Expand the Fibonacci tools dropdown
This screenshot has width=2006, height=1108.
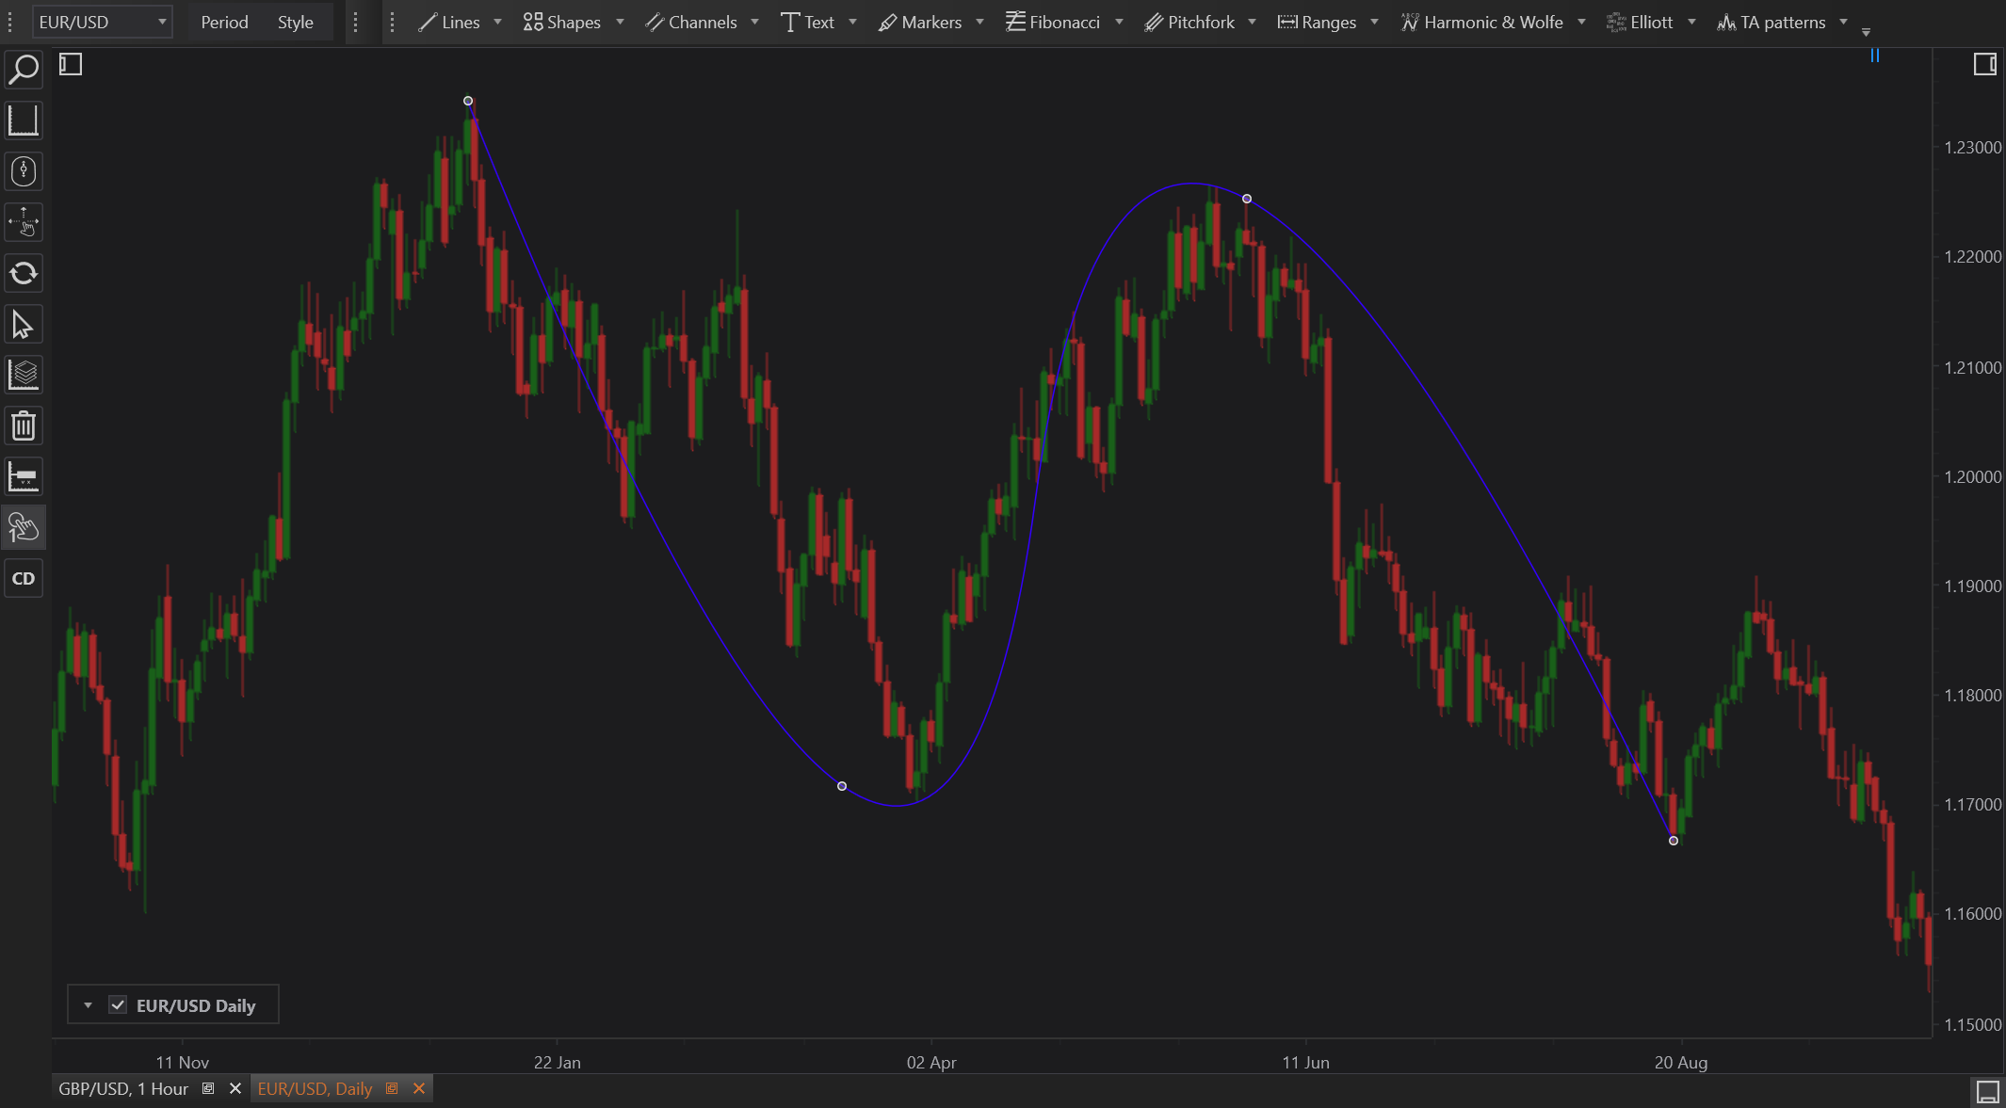coord(1119,22)
